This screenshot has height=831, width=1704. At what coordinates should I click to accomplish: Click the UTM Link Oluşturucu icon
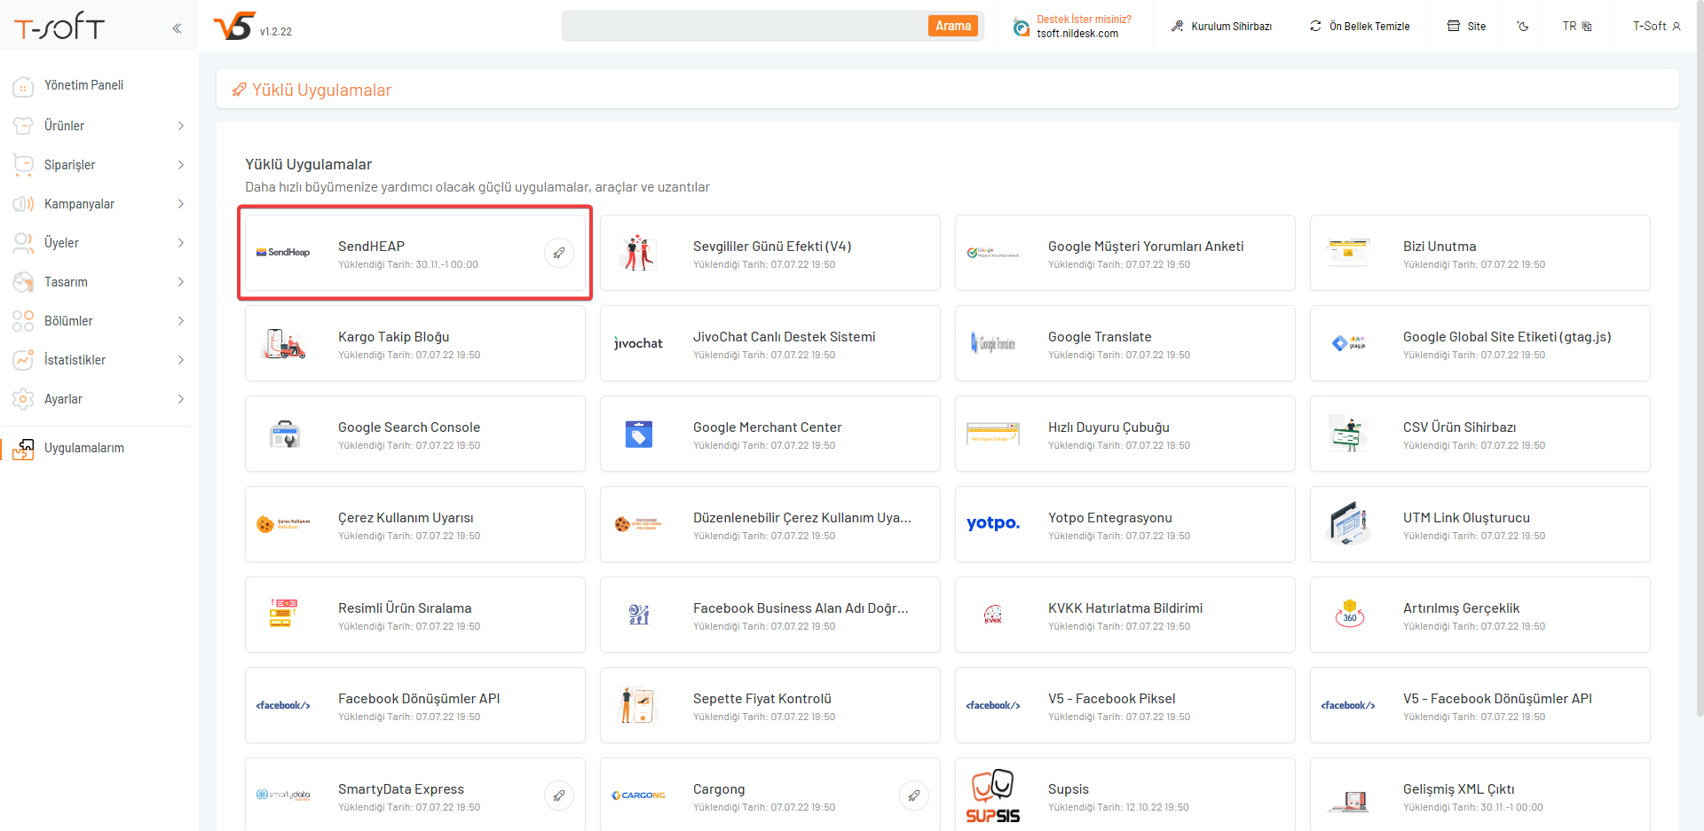1348,523
